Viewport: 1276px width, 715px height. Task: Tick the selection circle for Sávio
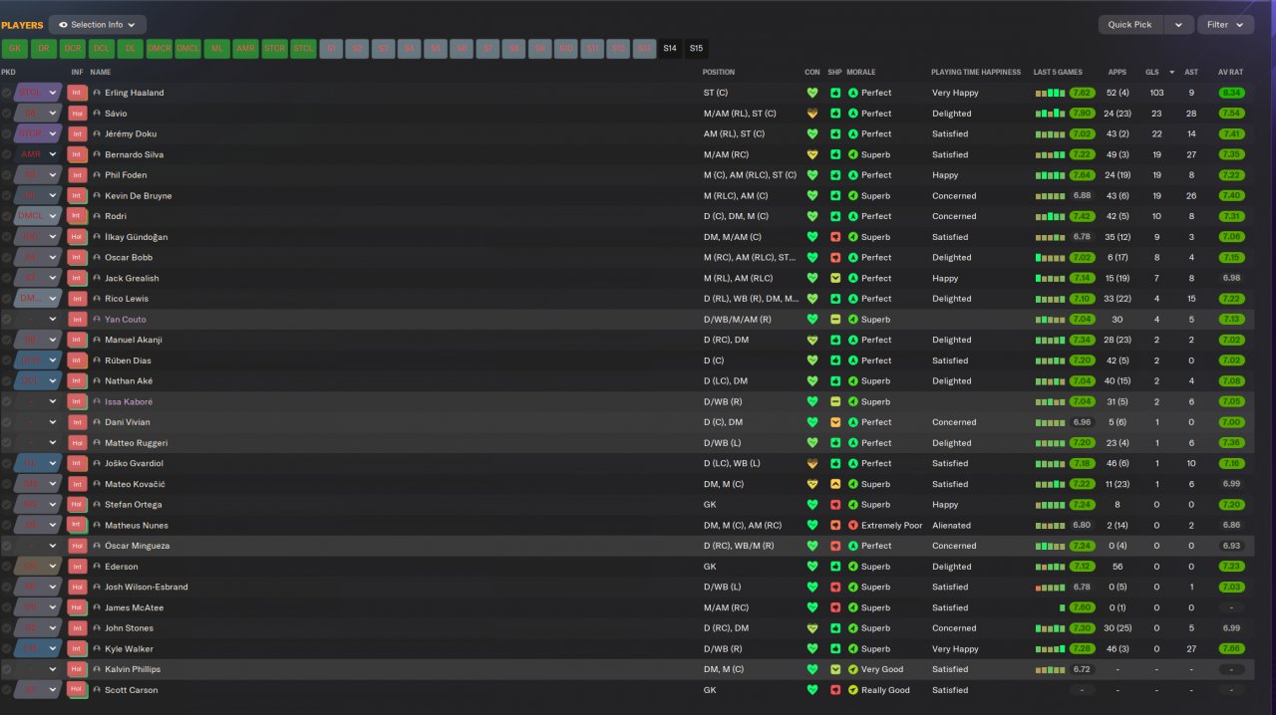pos(7,114)
